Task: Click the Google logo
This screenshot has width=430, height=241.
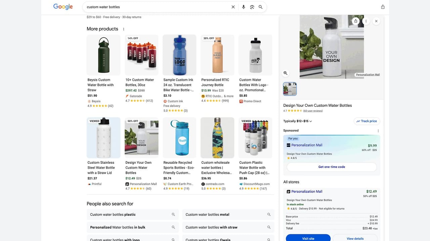Action: 63,7
